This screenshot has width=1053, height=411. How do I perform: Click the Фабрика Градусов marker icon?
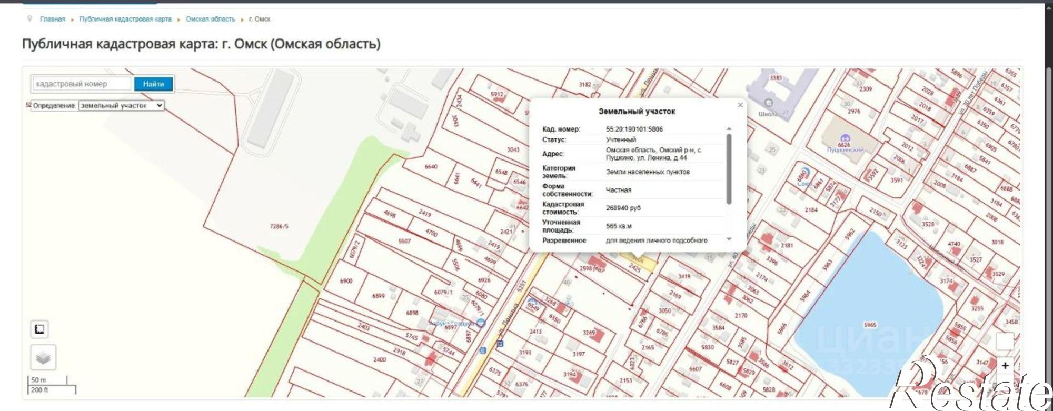pos(480,323)
